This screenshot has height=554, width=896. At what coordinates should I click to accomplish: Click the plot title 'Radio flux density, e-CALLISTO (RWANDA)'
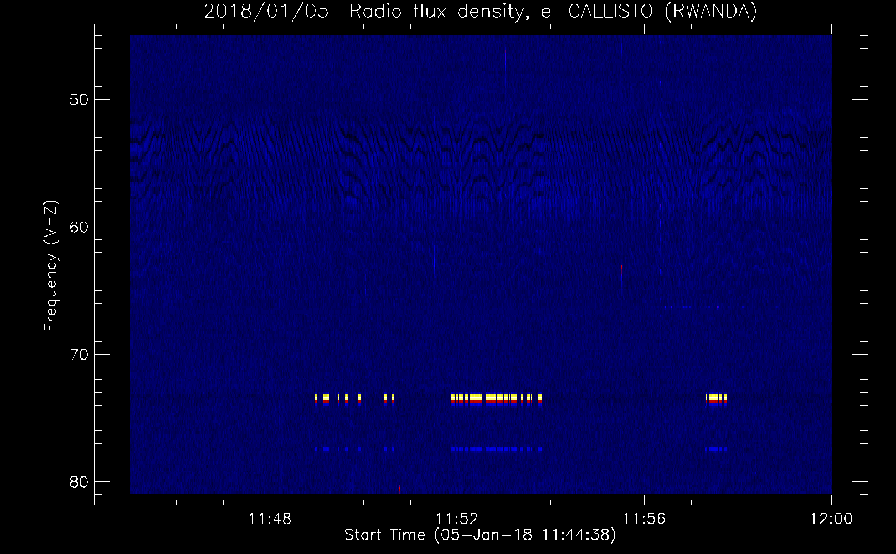coord(553,11)
